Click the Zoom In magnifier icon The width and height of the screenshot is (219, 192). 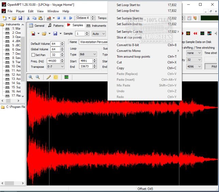[31, 77]
